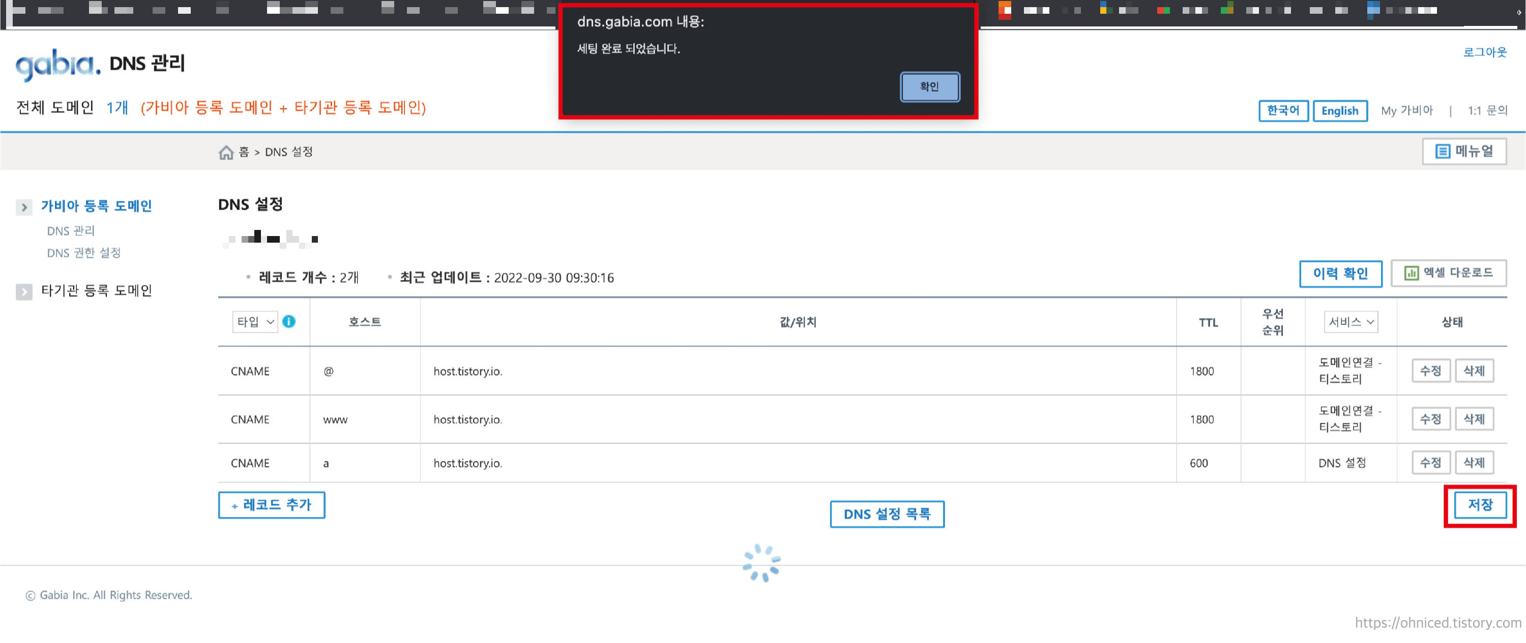
Task: Switch language to English
Action: pyautogui.click(x=1339, y=111)
